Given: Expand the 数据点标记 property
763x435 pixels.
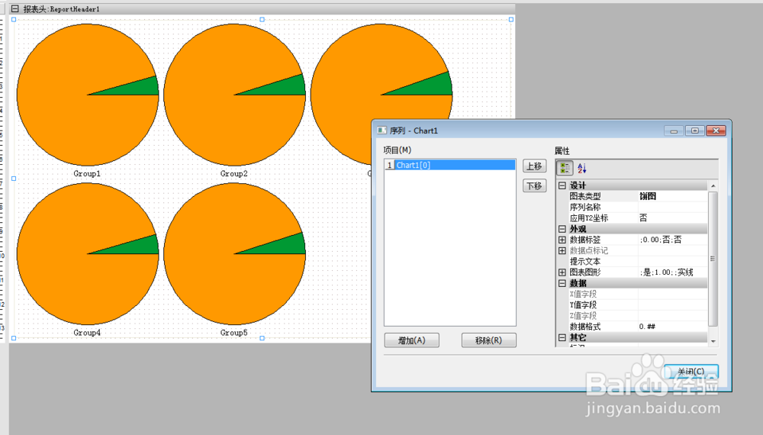Looking at the screenshot, I should (x=562, y=250).
